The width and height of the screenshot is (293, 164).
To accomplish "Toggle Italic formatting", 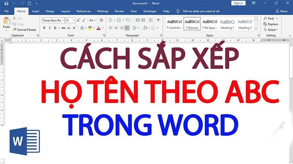I will (49, 28).
